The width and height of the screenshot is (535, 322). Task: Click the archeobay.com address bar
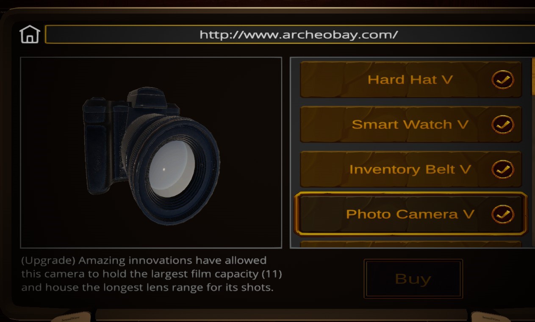tap(290, 34)
